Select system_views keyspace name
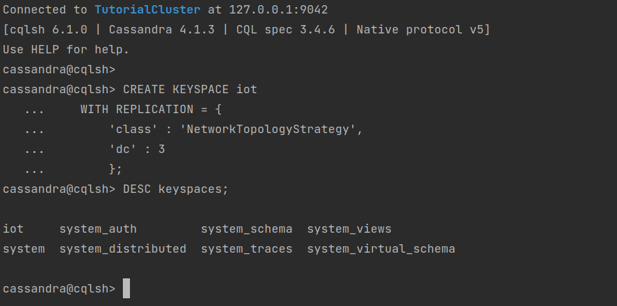 coord(349,229)
